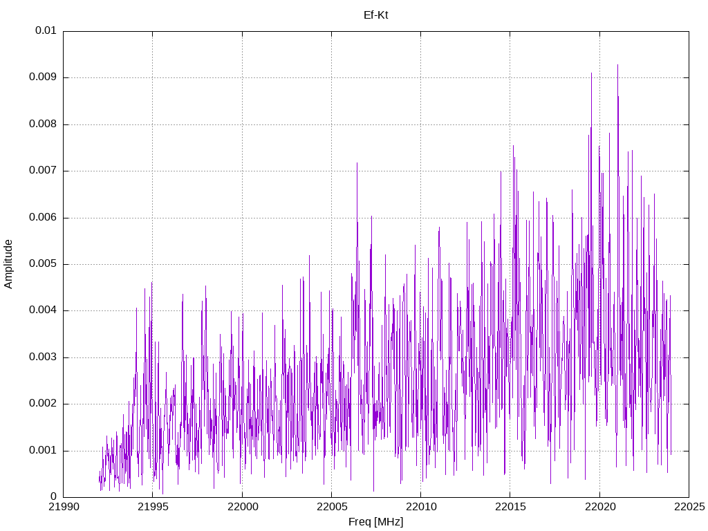Click the 0.008 y-axis tick label
This screenshot has height=531, width=708.
click(x=43, y=124)
